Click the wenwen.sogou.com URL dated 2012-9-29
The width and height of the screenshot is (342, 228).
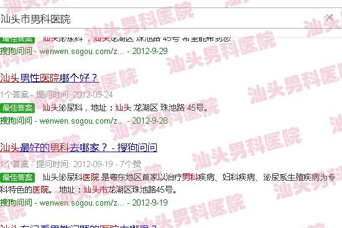coord(82,52)
